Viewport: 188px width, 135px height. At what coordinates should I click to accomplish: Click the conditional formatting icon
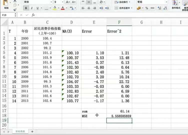[x=176, y=5]
